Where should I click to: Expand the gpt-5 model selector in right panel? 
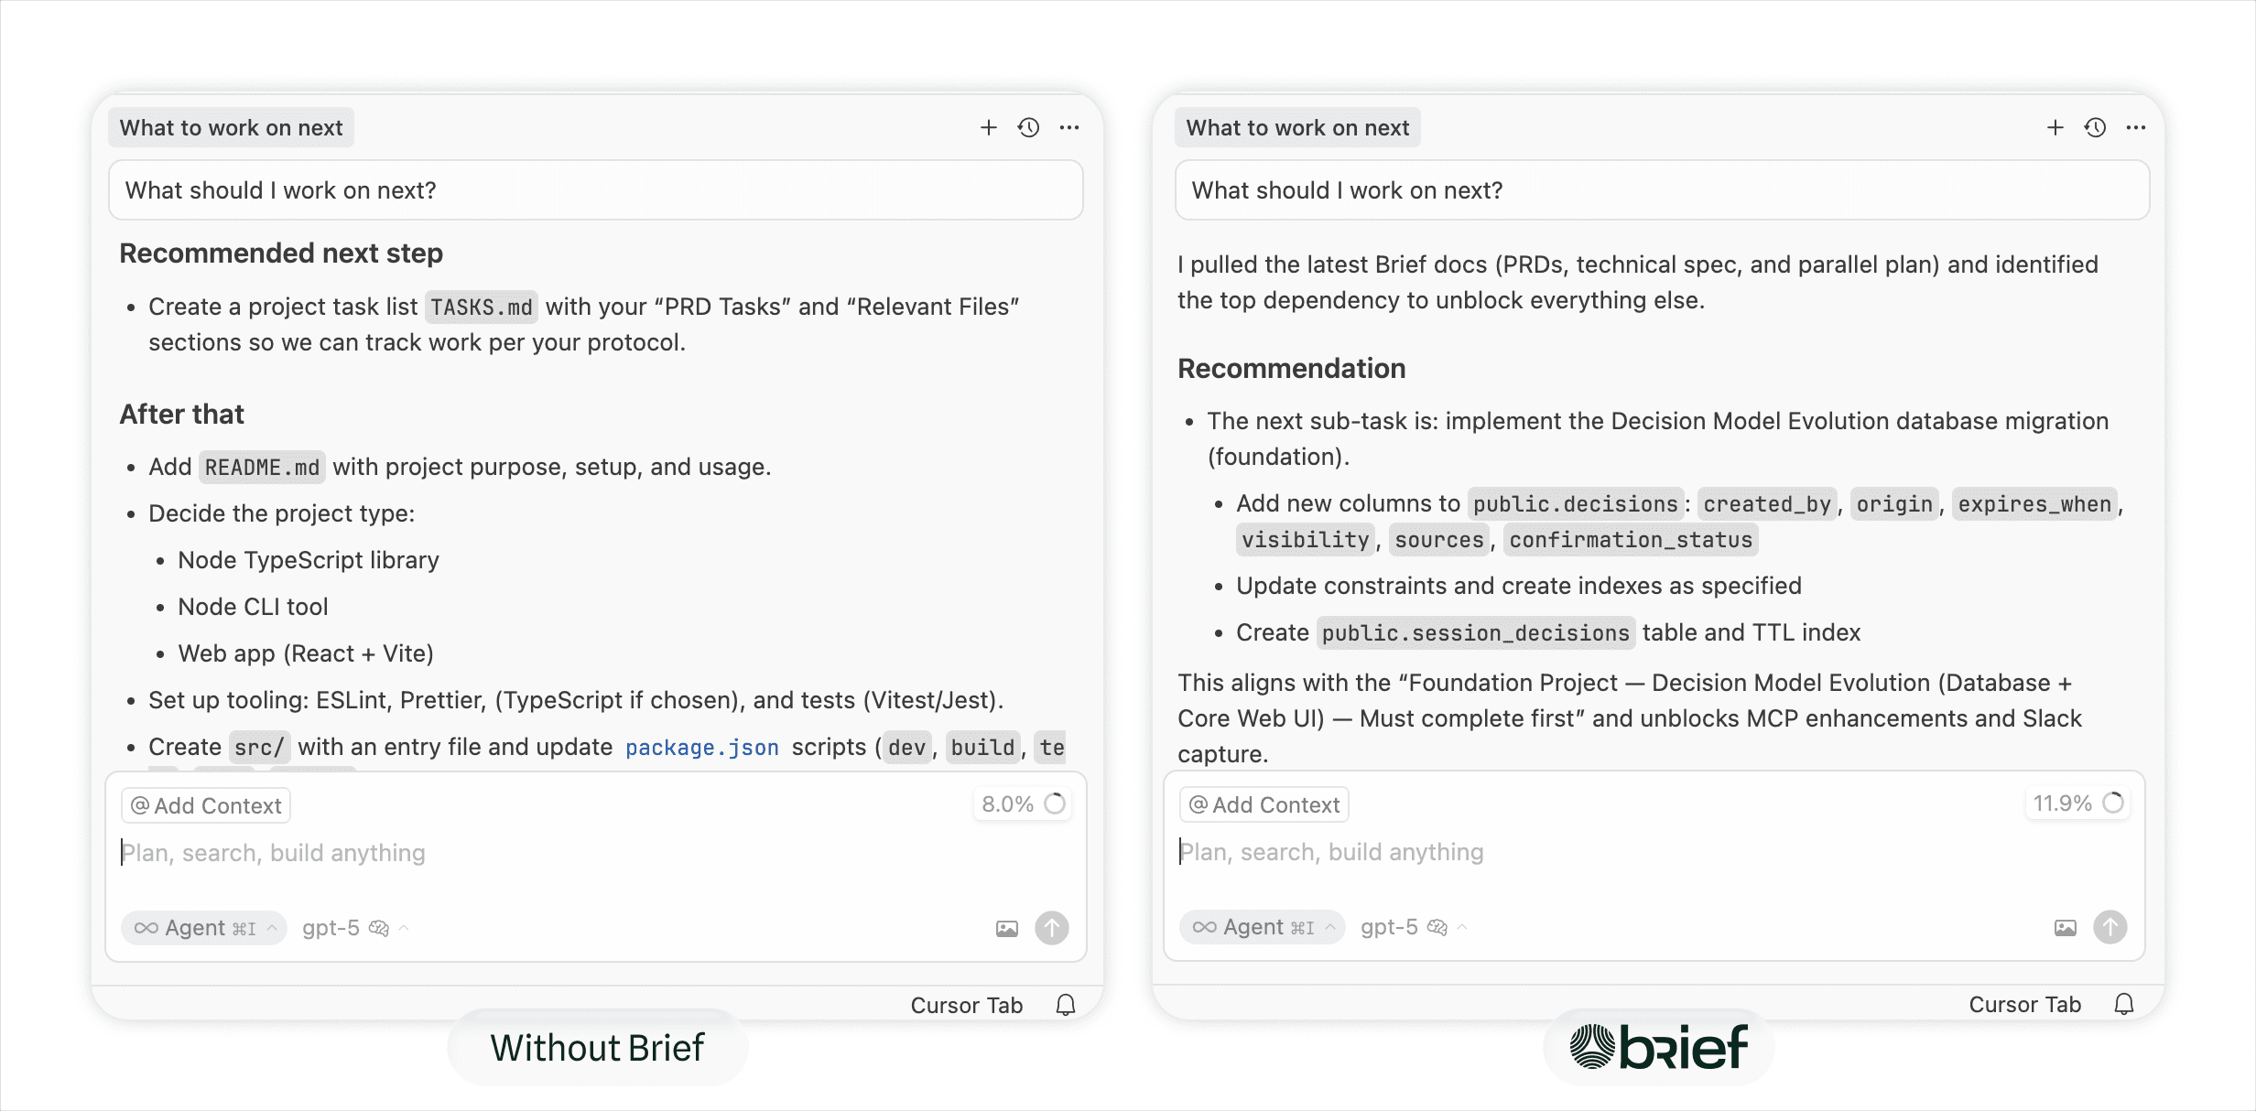point(1413,927)
